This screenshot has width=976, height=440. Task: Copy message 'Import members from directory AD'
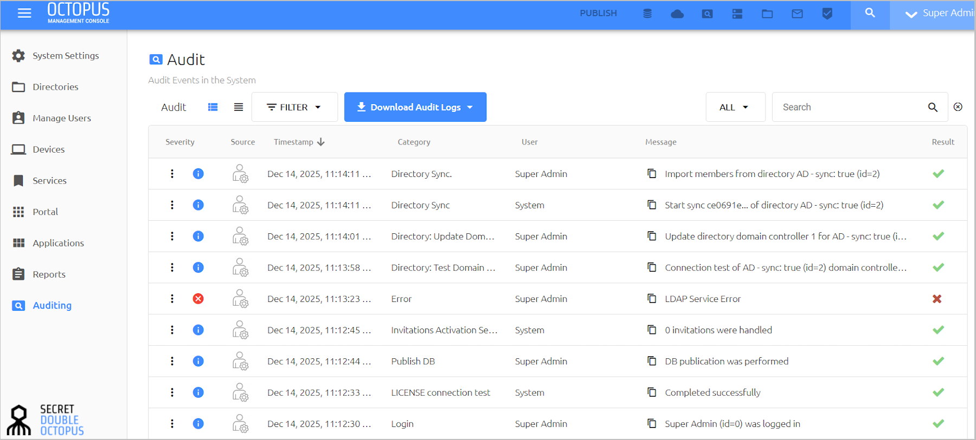coord(652,174)
